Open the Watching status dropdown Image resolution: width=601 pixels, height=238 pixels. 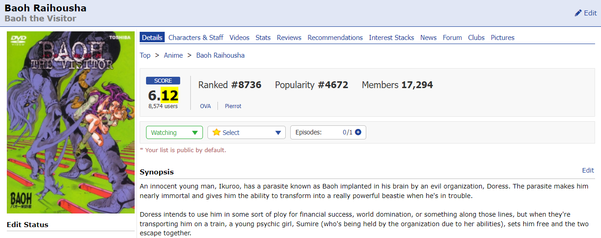174,132
